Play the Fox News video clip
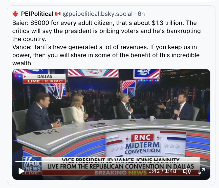 21,171
